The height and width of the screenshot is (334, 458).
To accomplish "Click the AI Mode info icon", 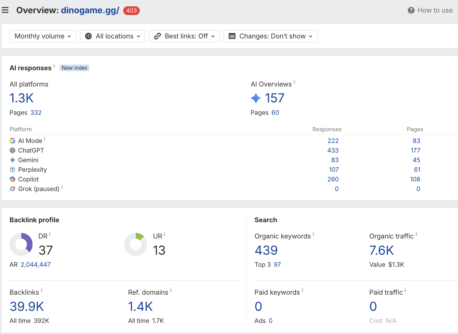I will tap(44, 139).
